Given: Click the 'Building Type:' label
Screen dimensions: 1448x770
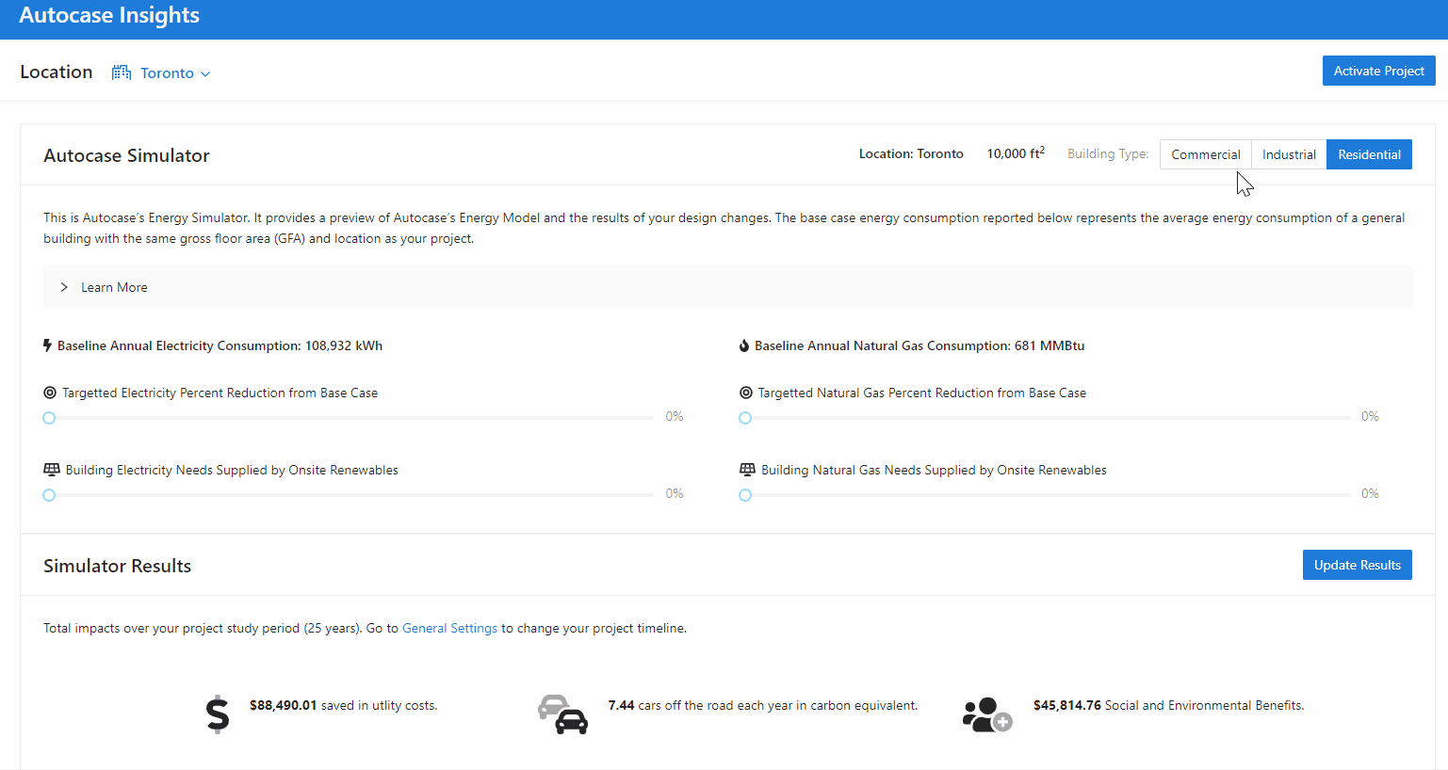Looking at the screenshot, I should [x=1108, y=153].
